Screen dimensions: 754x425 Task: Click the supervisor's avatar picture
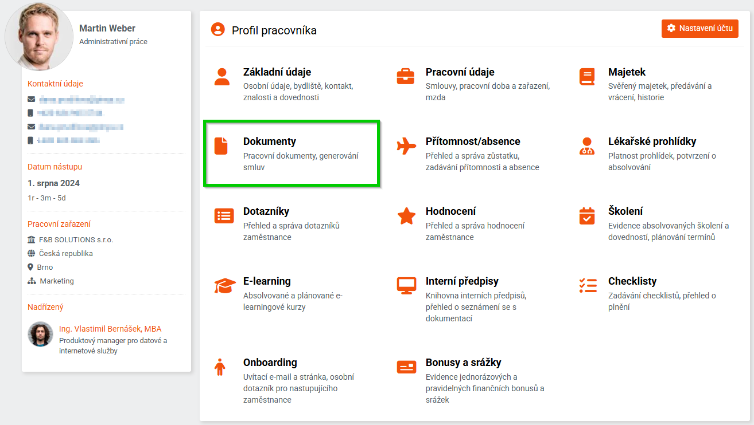pos(40,335)
